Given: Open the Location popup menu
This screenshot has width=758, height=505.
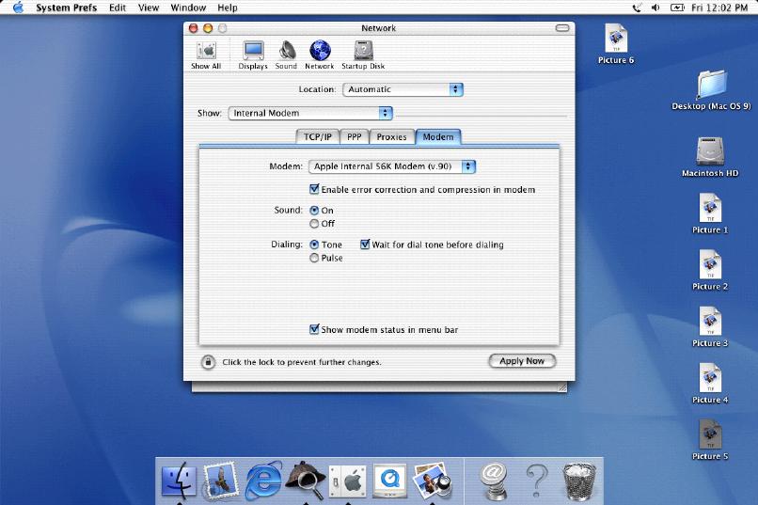Looking at the screenshot, I should click(x=403, y=89).
